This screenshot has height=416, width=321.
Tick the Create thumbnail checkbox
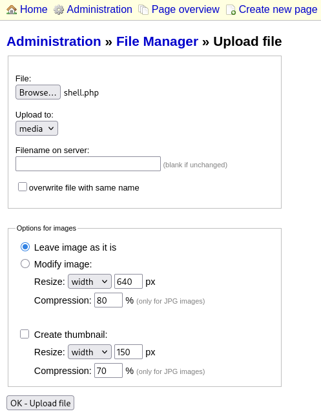pyautogui.click(x=25, y=334)
